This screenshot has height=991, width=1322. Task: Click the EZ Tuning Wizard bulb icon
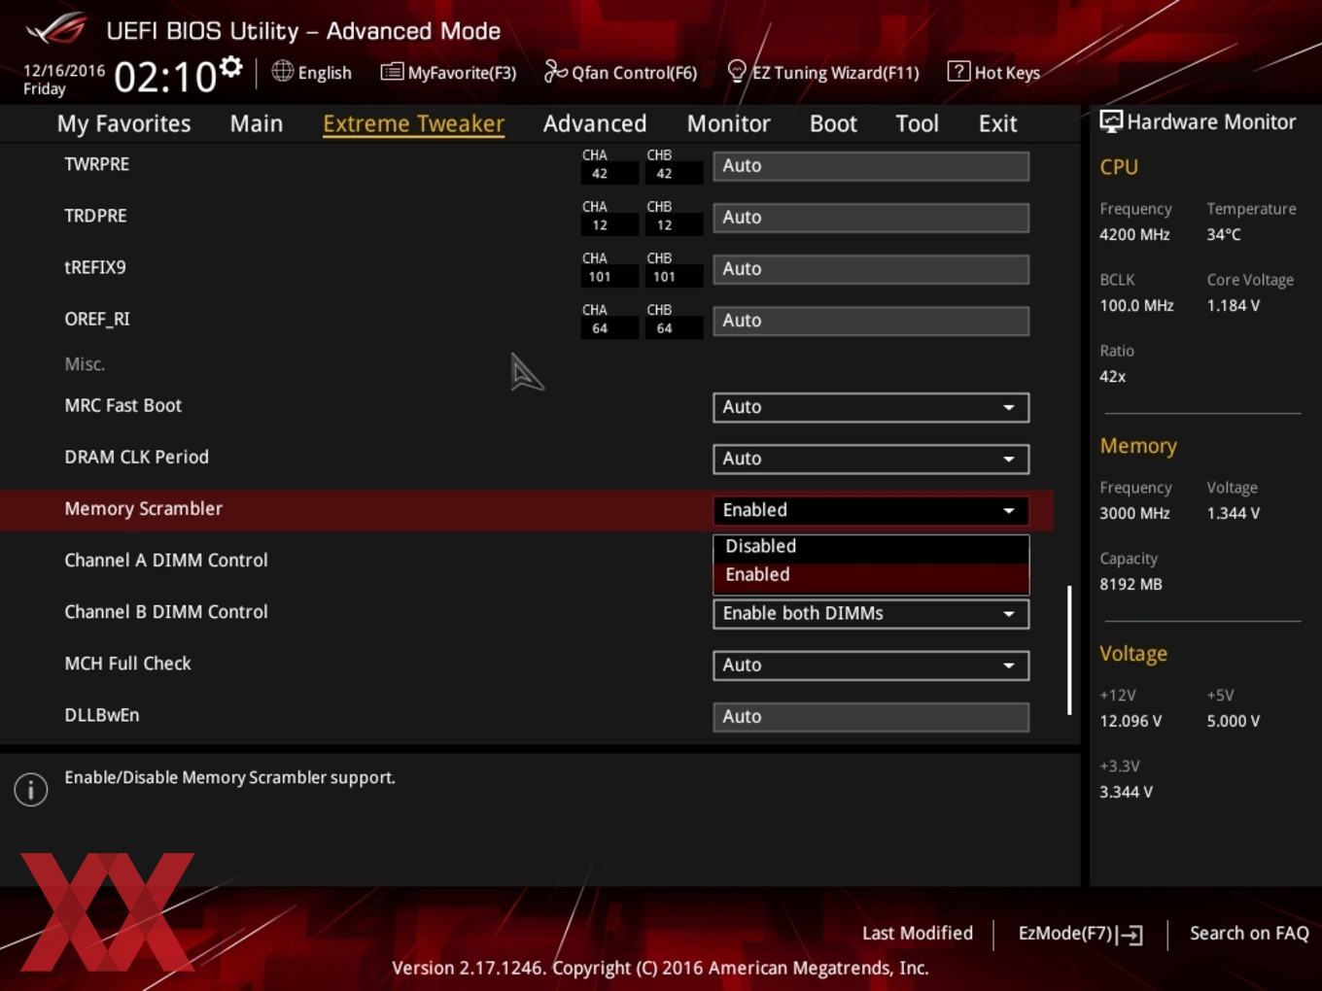point(737,72)
